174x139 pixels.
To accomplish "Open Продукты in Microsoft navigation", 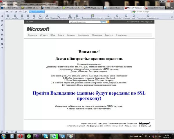I will click(32, 35).
